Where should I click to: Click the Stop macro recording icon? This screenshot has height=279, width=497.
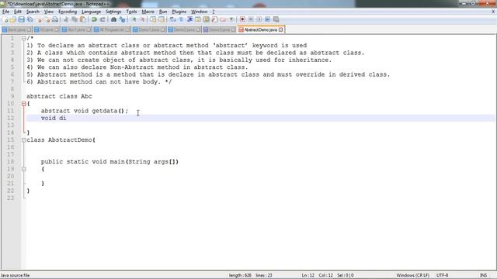[251, 19]
